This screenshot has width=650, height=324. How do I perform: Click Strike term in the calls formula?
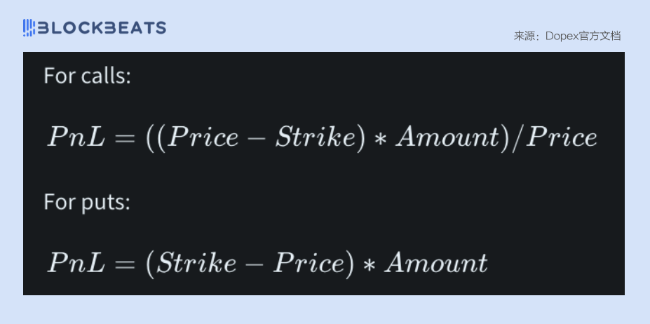click(315, 137)
